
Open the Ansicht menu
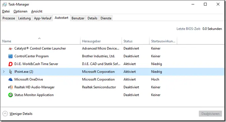tap(37, 11)
